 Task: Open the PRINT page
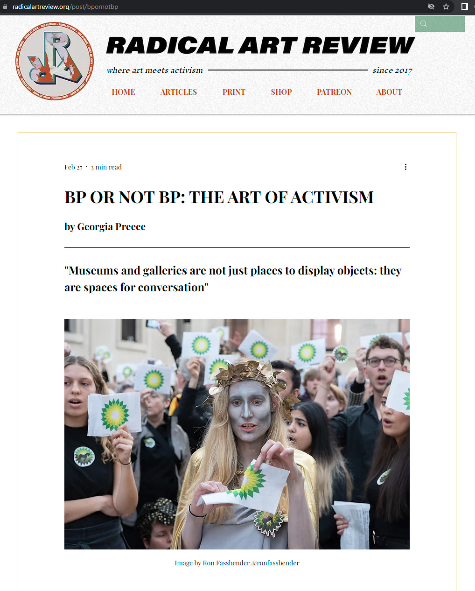[234, 92]
